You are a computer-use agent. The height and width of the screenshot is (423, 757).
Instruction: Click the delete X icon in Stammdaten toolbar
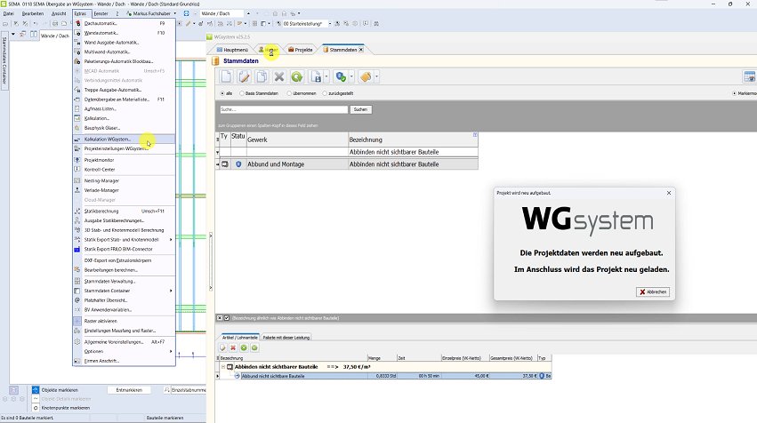tap(278, 77)
